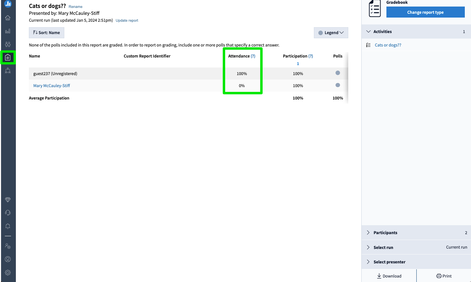Open support via the headset icon

point(8,212)
